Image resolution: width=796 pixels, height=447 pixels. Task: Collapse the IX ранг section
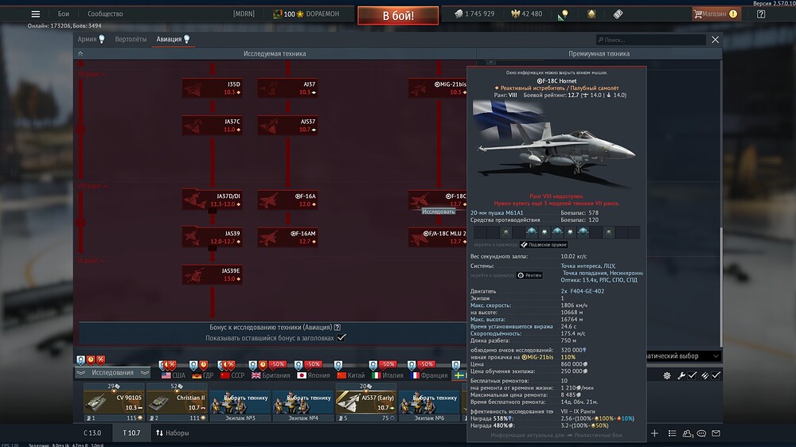tap(91, 261)
